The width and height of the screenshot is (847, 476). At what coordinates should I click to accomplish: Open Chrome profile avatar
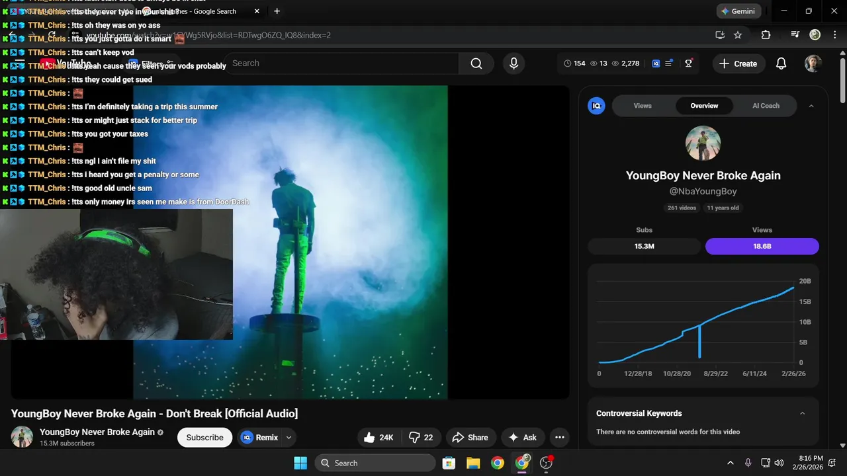[815, 35]
